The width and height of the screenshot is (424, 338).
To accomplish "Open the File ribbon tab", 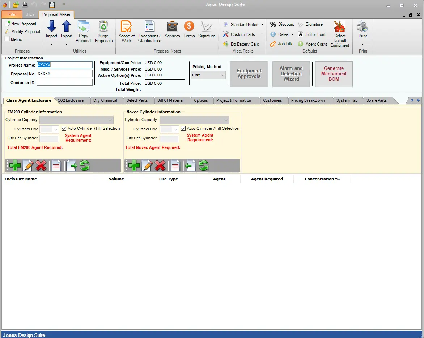I will click(12, 14).
